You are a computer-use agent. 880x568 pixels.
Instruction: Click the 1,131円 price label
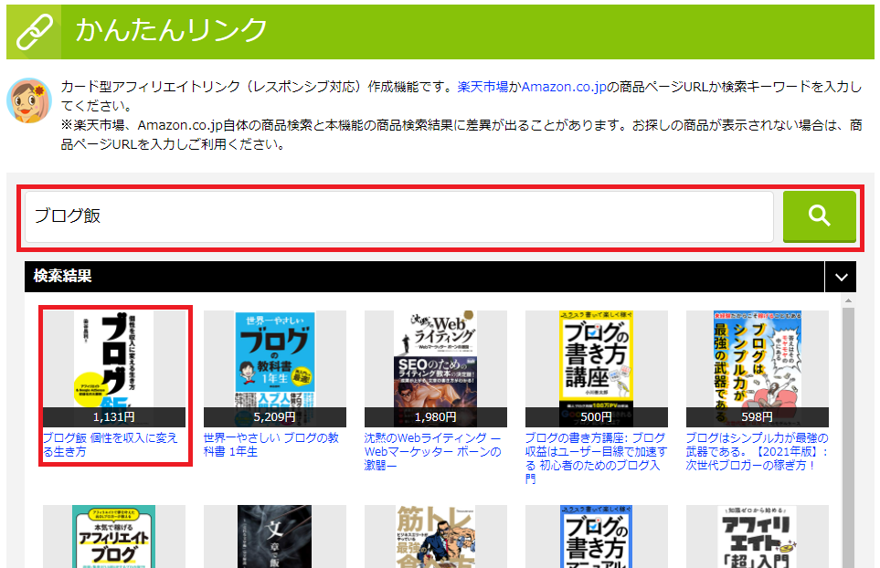tap(114, 417)
